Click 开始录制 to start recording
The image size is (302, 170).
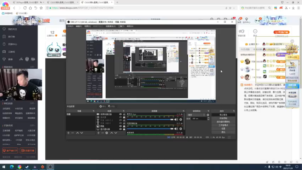click(223, 118)
